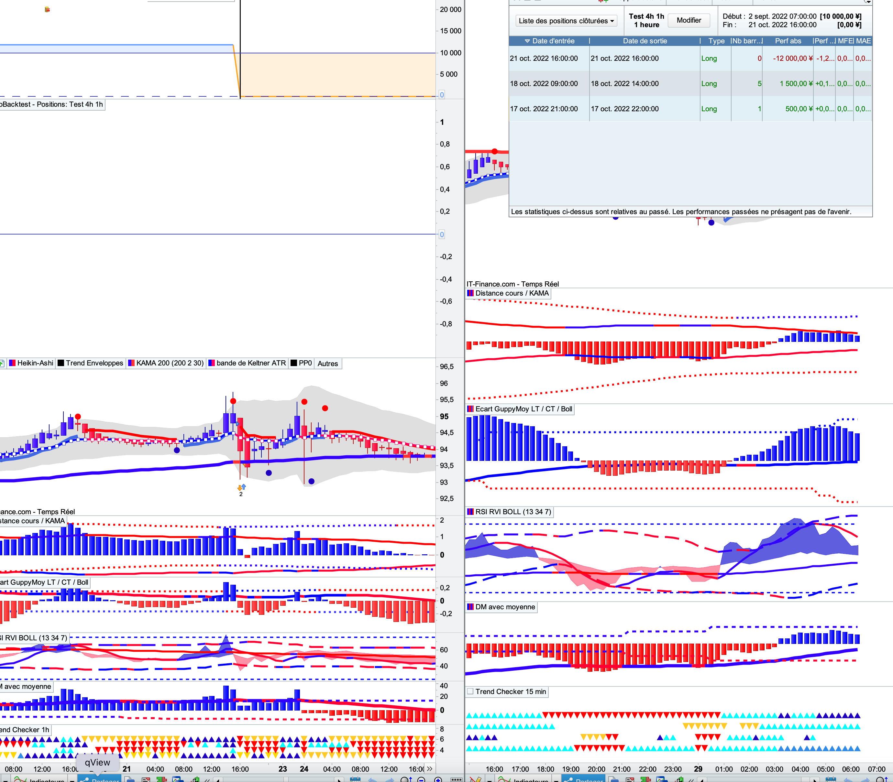Click the green icon left of Heikin-Ashi

click(2, 363)
